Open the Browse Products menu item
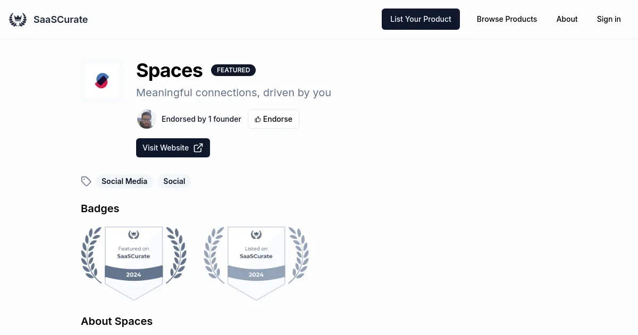The width and height of the screenshot is (638, 335). (x=507, y=19)
